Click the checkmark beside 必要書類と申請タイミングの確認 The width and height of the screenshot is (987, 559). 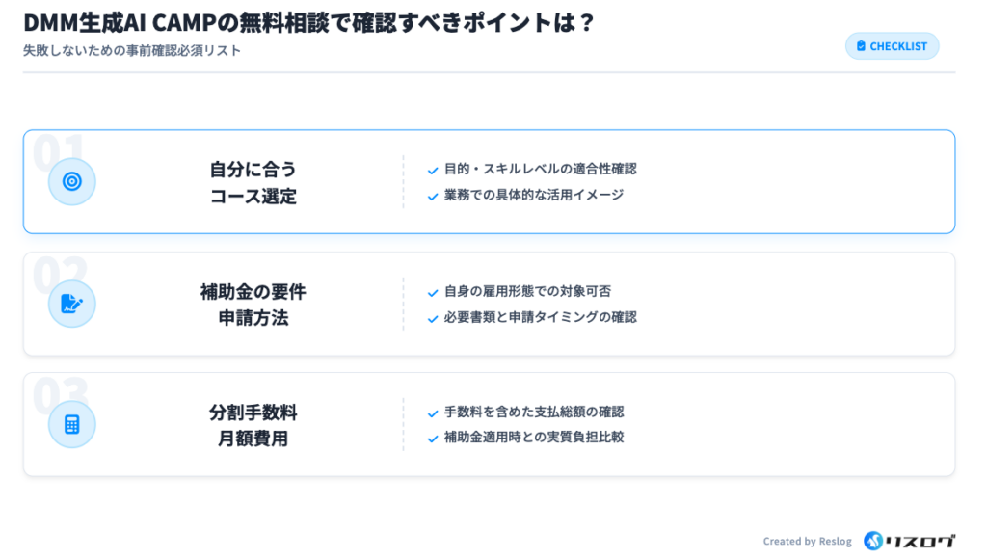tap(433, 317)
